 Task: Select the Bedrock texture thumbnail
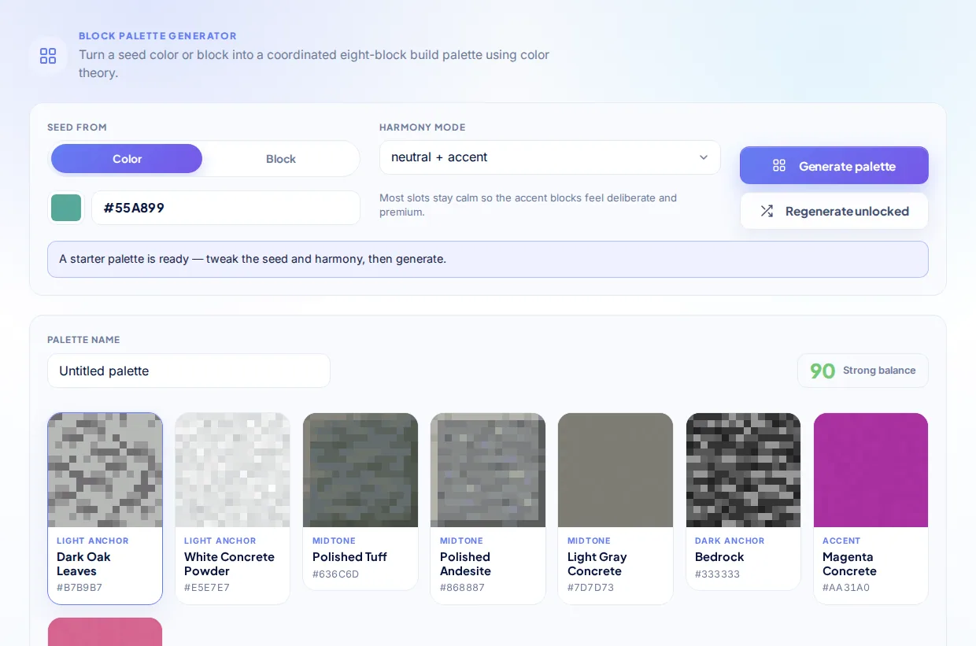coord(743,470)
